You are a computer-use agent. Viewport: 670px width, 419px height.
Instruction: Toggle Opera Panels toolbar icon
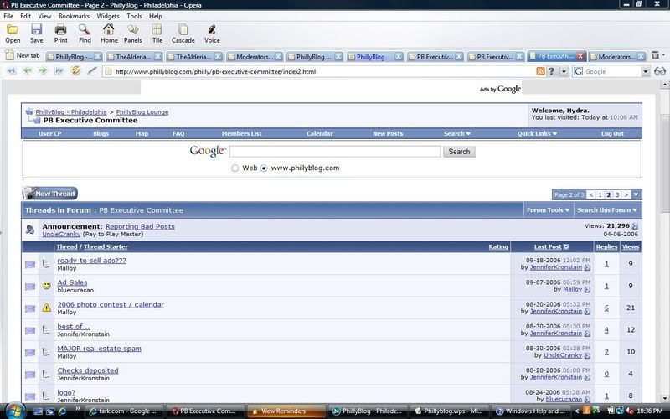coord(133,29)
